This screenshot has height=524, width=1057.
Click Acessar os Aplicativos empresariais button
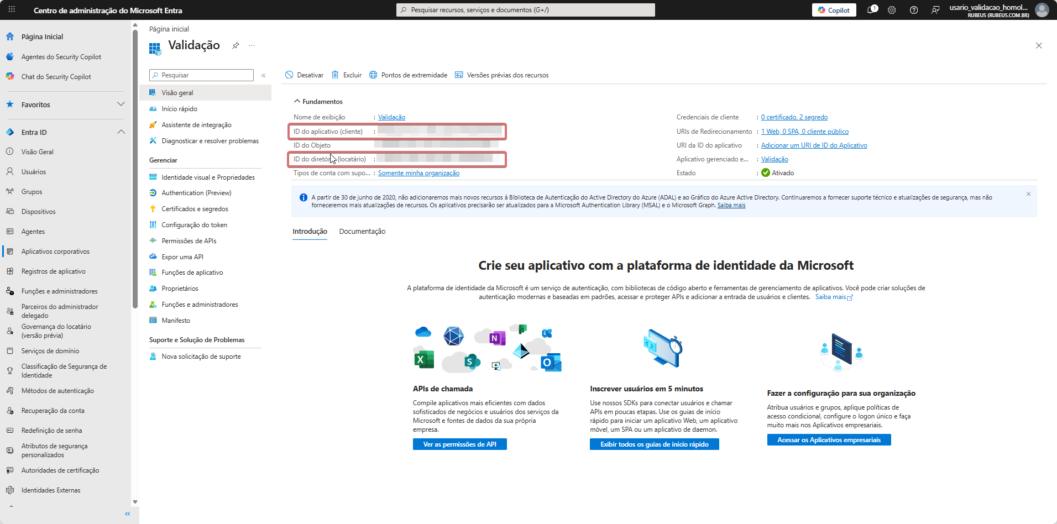tap(829, 440)
